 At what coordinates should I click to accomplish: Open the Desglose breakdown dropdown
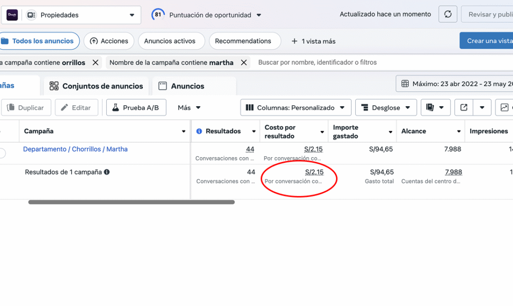[386, 108]
